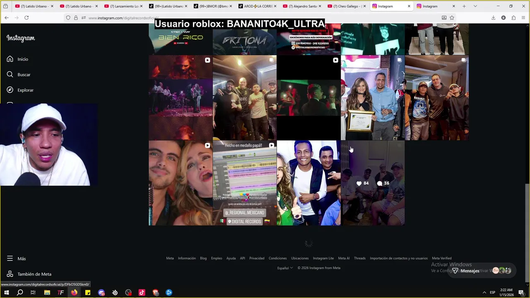This screenshot has width=530, height=298.
Task: Open Hecho en medallo papá reel
Action: [244, 183]
